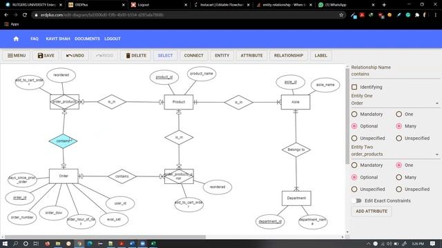Screen dimensions: 442x248
Task: Open the MENU hamburger button
Action: click(17, 56)
